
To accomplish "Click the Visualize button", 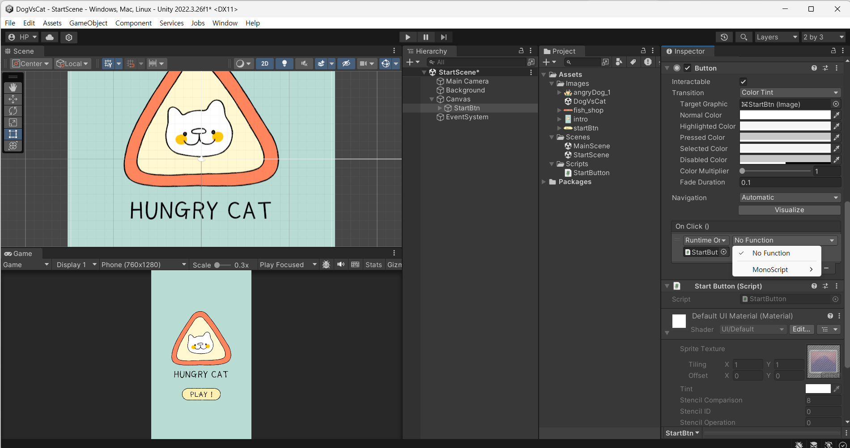I will (790, 210).
